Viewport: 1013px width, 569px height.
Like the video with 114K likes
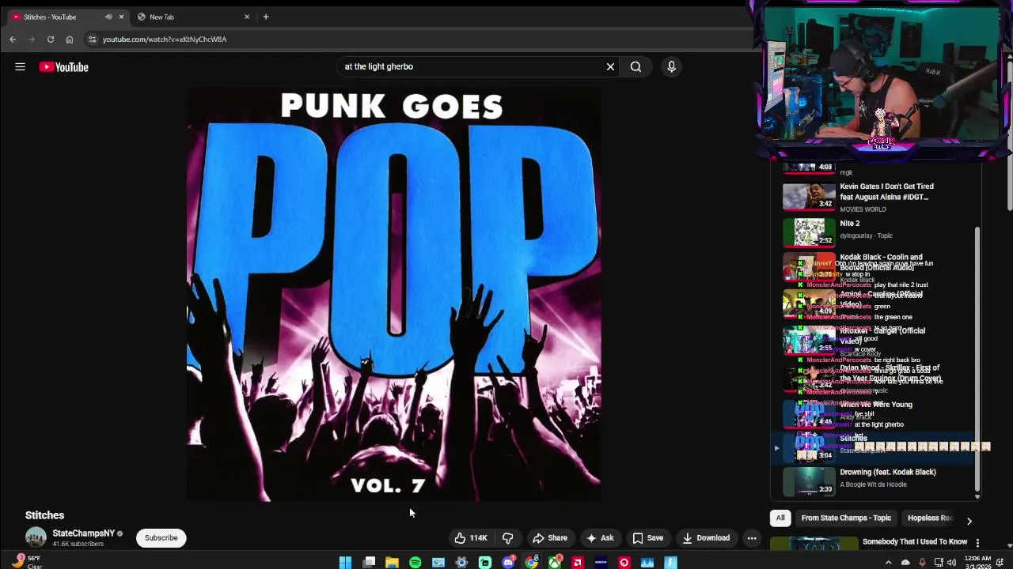pyautogui.click(x=471, y=538)
